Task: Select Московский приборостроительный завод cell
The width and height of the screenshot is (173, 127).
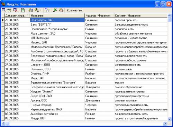Action: click(x=57, y=60)
